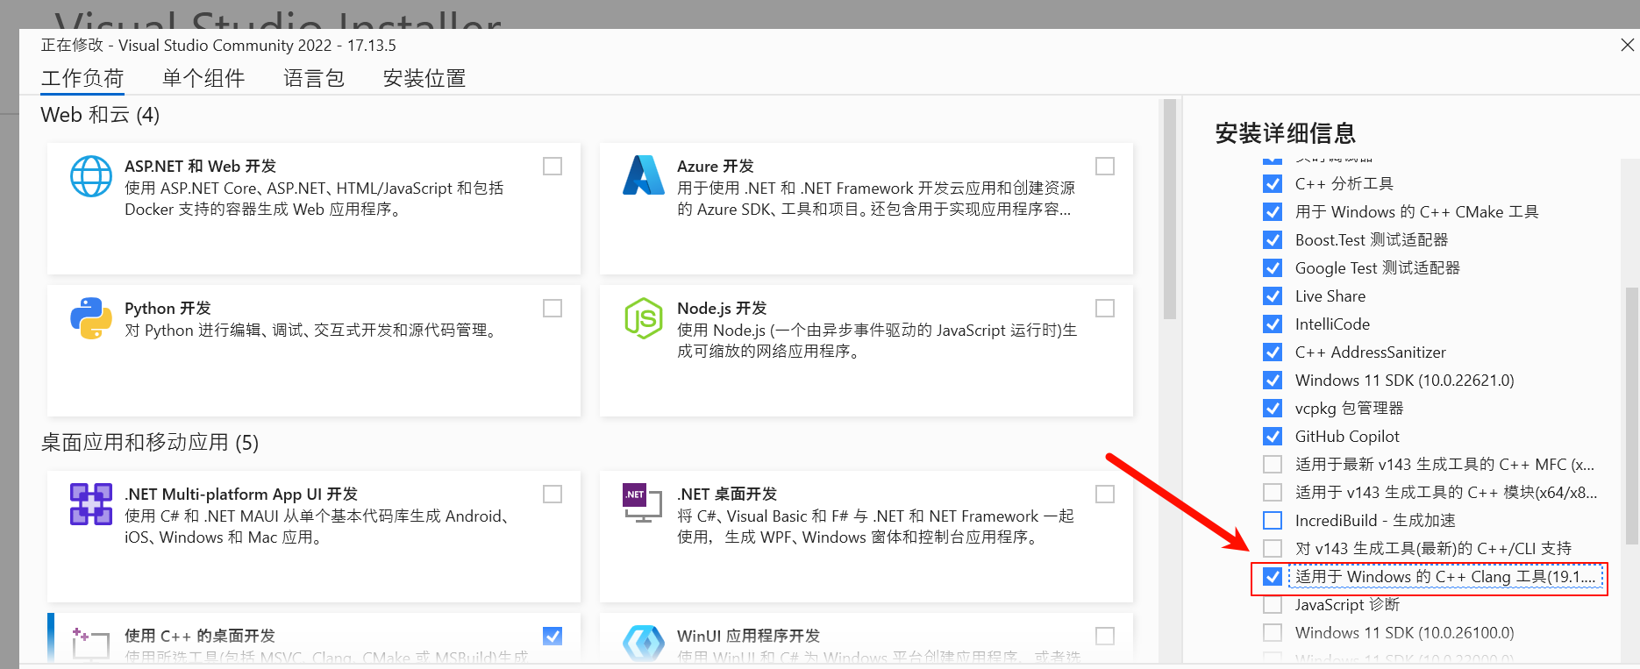Select '.NET Multi-platform App UI 开发' title
The height and width of the screenshot is (669, 1640).
tap(241, 495)
